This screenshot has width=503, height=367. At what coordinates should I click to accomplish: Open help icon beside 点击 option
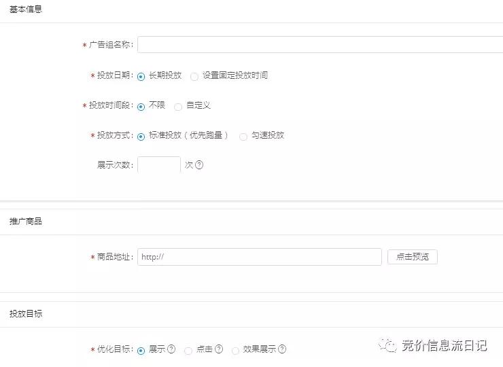pos(219,349)
